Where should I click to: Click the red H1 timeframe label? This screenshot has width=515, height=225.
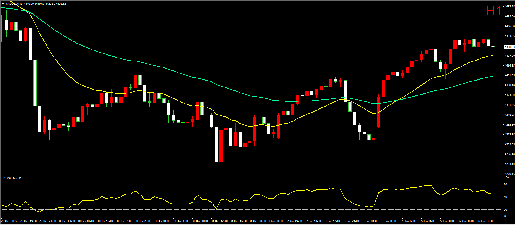coord(494,11)
